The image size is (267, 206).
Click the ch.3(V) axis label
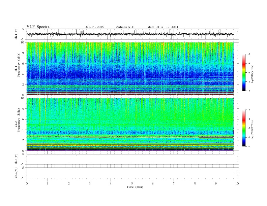point(16,159)
